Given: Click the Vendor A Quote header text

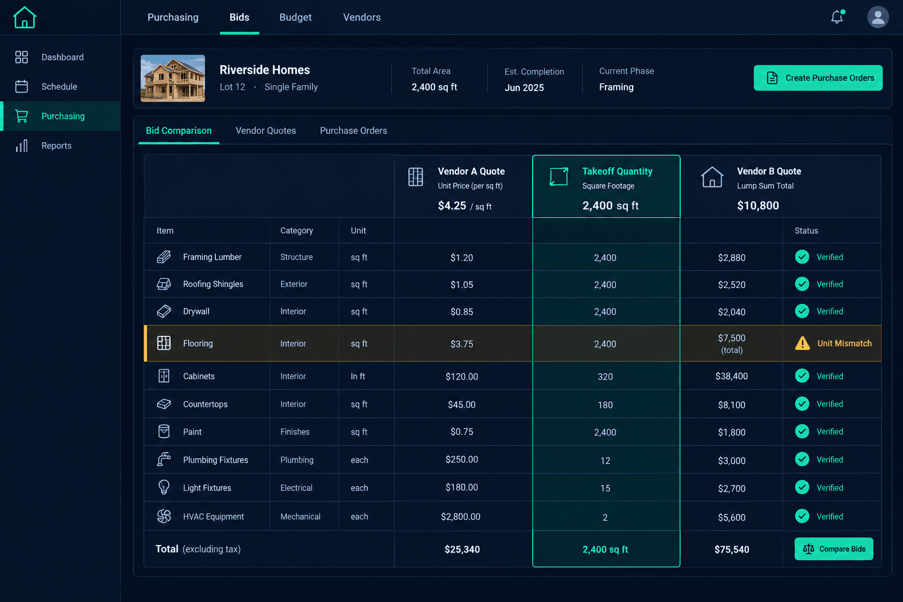Looking at the screenshot, I should [471, 171].
